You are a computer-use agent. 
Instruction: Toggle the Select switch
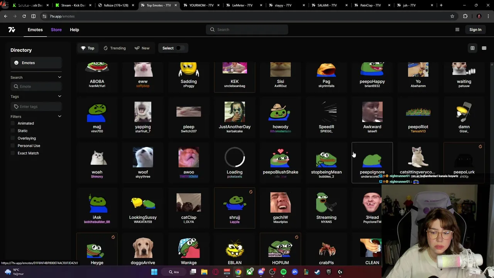(x=180, y=48)
